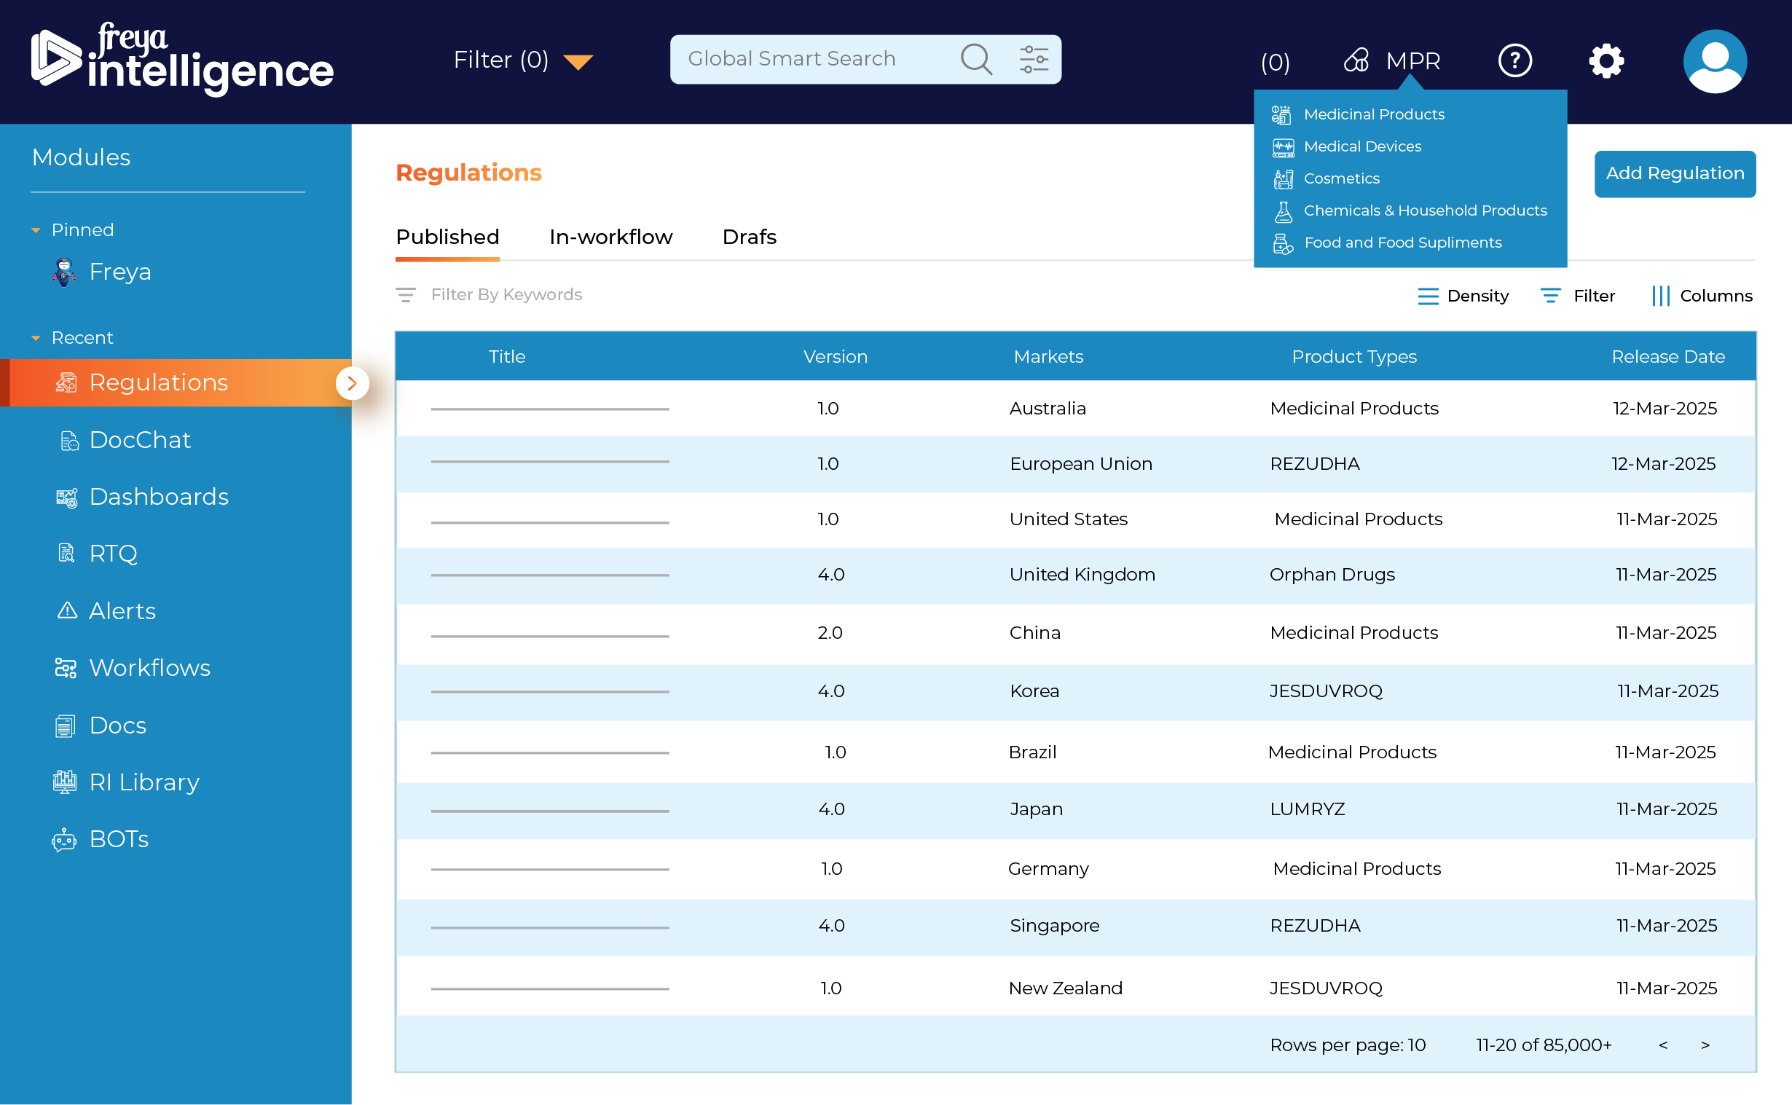Open the Global Smart Search filter options icon
The image size is (1792, 1105).
(x=1033, y=59)
